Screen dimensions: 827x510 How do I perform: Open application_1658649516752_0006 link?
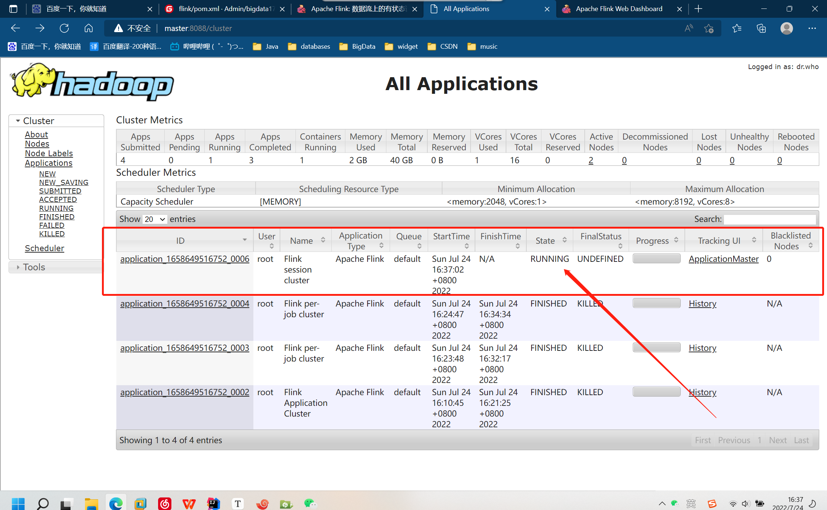click(x=185, y=259)
